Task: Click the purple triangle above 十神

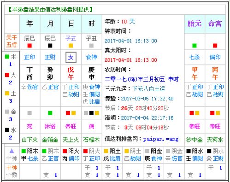Action: (x=12, y=151)
